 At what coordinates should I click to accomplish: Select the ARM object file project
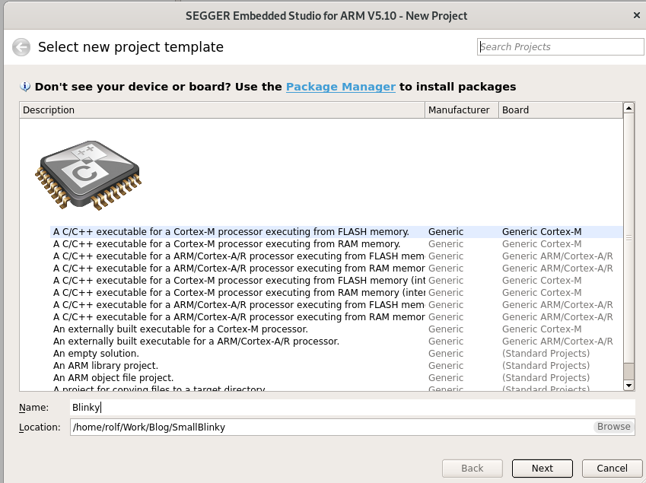pos(336,377)
